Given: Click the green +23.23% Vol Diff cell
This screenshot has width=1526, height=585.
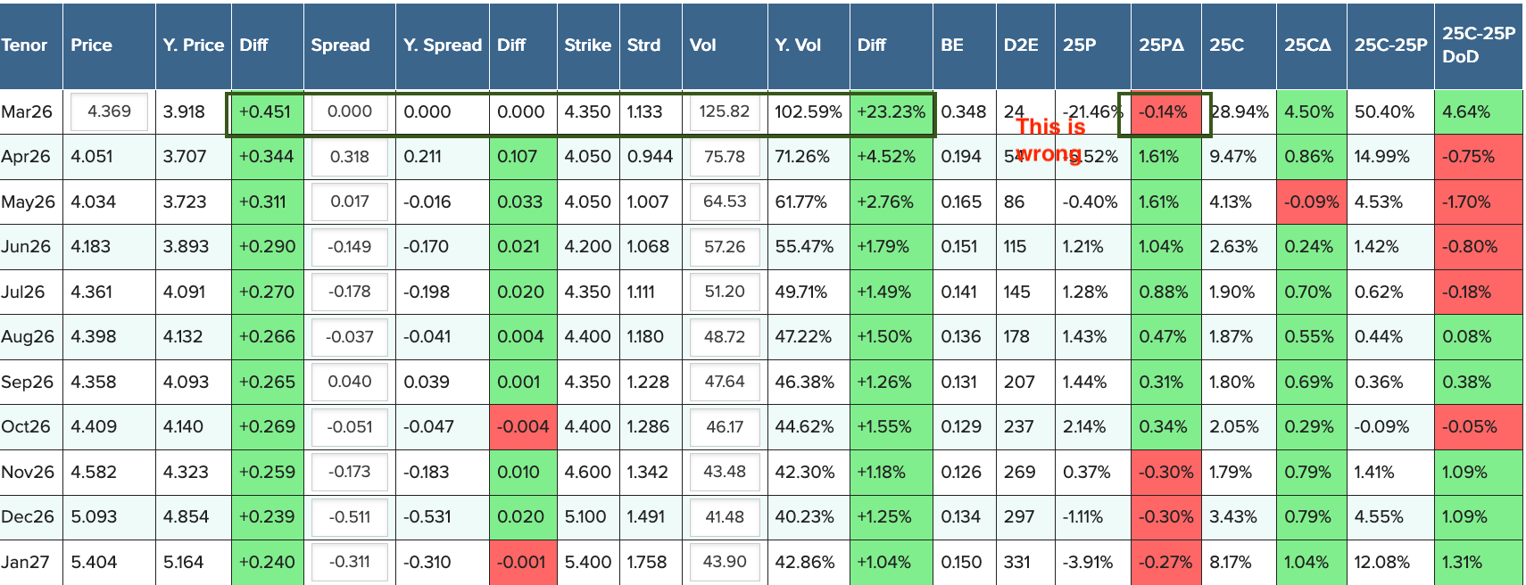Looking at the screenshot, I should pos(891,112).
